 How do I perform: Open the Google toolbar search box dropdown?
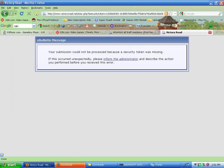34,26
